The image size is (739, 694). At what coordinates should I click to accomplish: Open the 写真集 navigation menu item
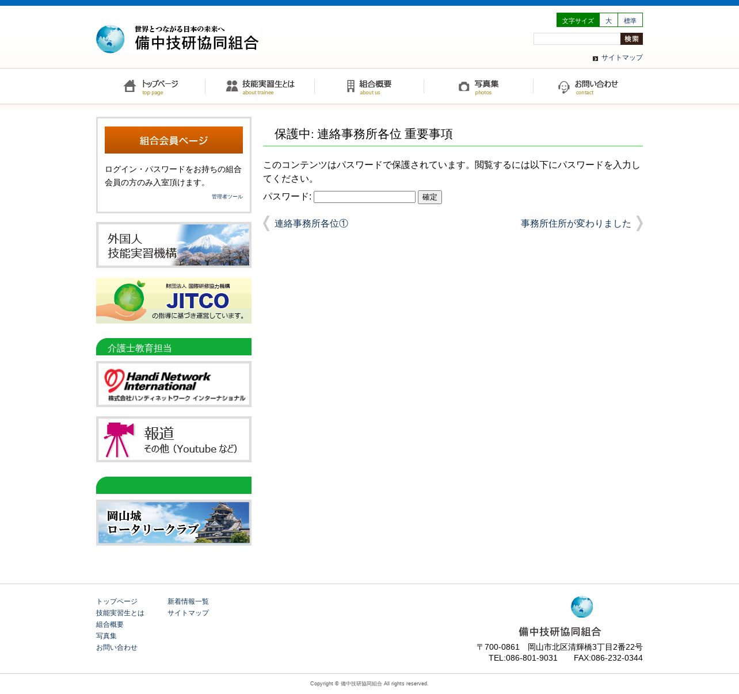pos(479,86)
